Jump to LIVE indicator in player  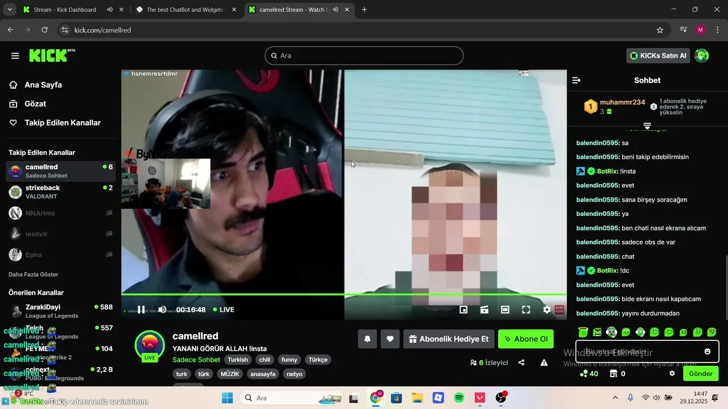[224, 310]
